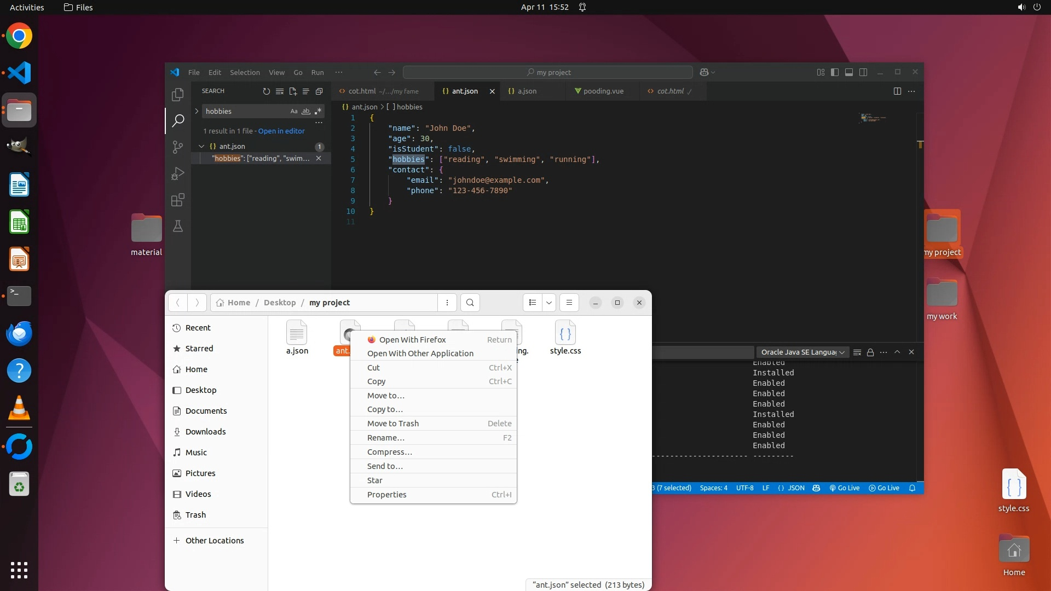Screen dimensions: 1051x591
Task: Toggle Match Whole Word option
Action: pos(306,111)
